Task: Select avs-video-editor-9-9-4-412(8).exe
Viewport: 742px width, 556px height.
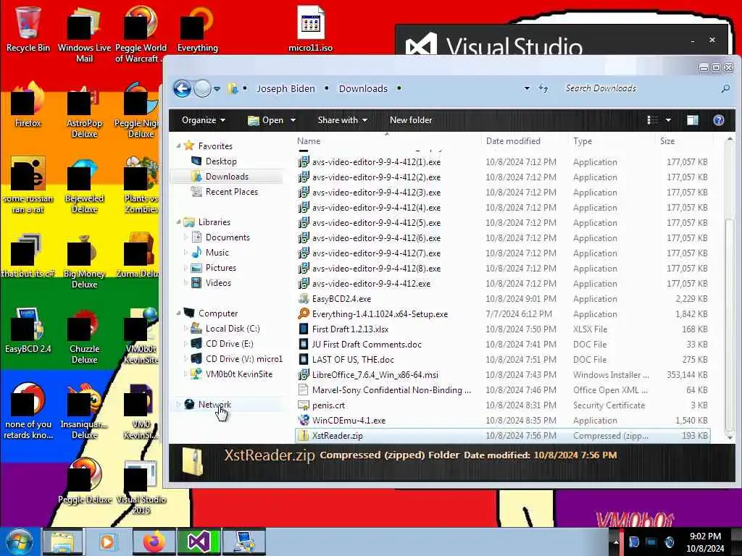Action: 376,268
